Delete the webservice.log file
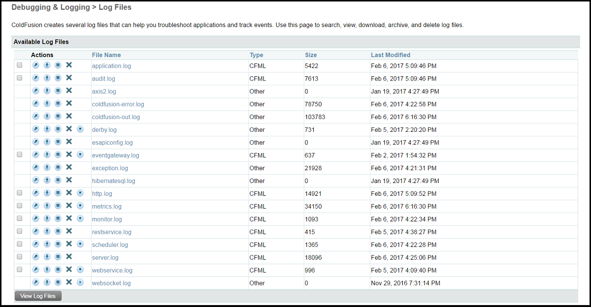Image resolution: width=591 pixels, height=307 pixels. coord(69,270)
